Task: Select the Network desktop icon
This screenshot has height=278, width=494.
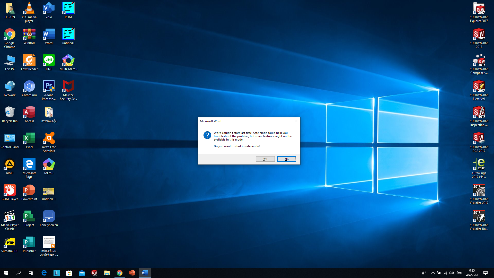Action: coord(10,89)
